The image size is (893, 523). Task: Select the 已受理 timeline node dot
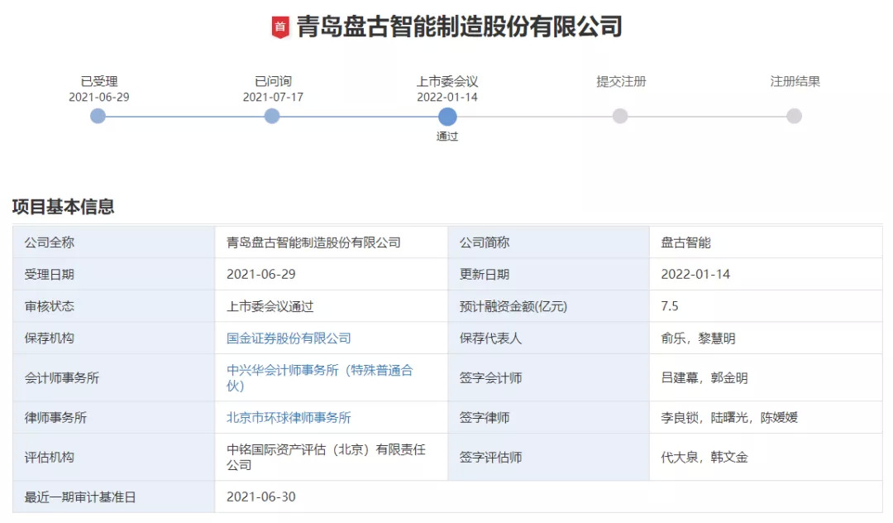point(98,117)
